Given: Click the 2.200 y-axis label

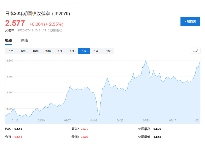Looking at the screenshot, I should tap(10, 93).
